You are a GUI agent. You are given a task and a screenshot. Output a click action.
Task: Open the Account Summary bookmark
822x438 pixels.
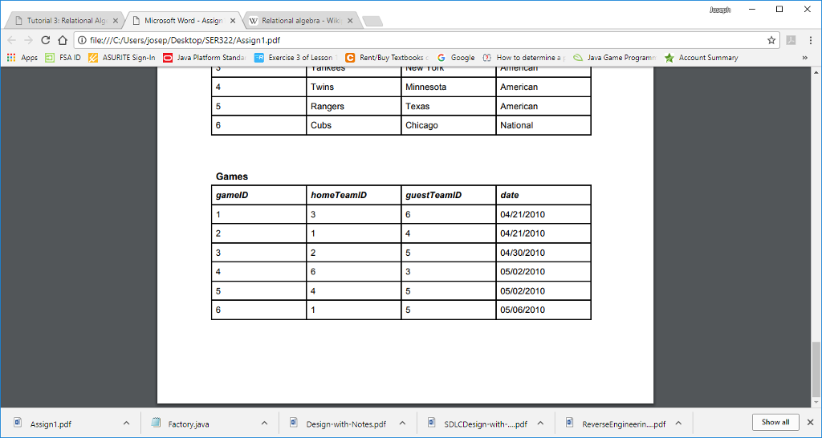pyautogui.click(x=701, y=58)
